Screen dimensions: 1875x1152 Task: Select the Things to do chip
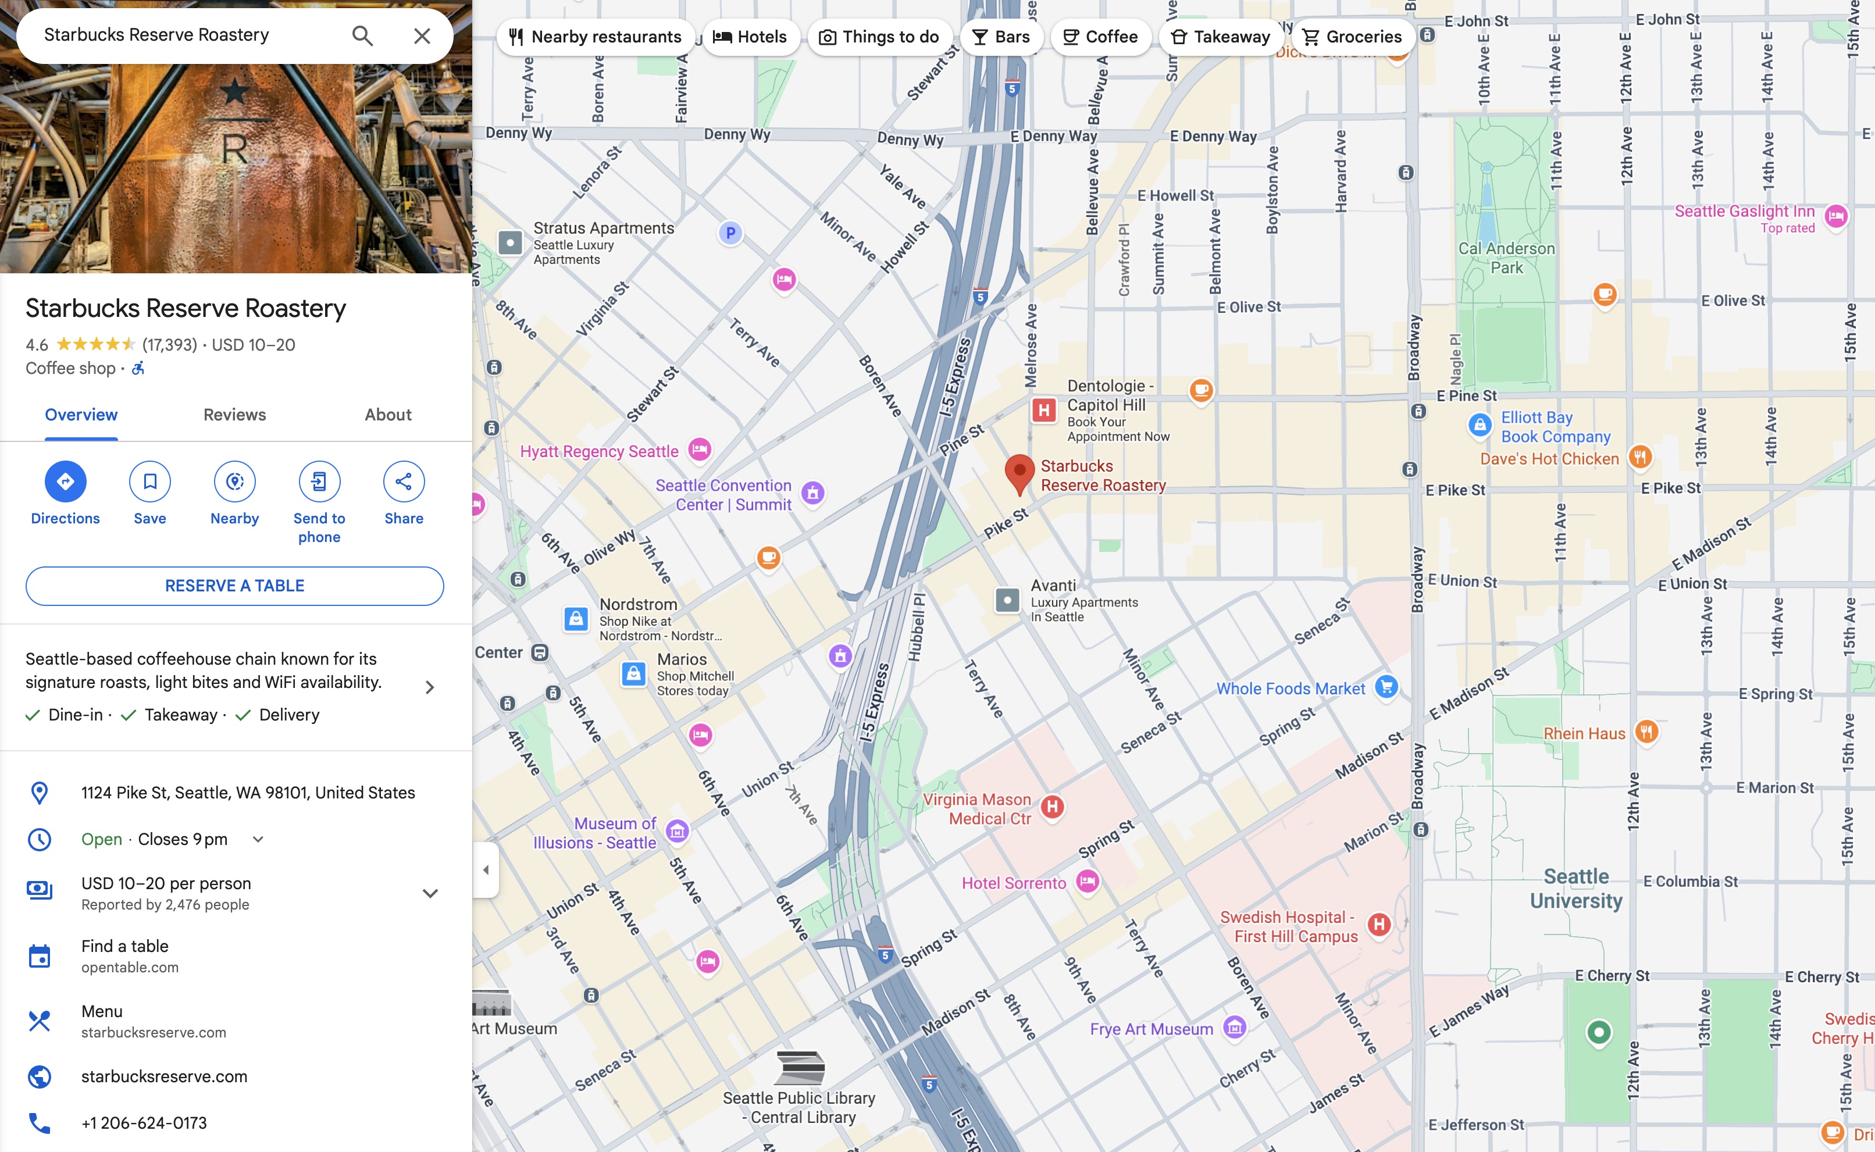point(879,37)
